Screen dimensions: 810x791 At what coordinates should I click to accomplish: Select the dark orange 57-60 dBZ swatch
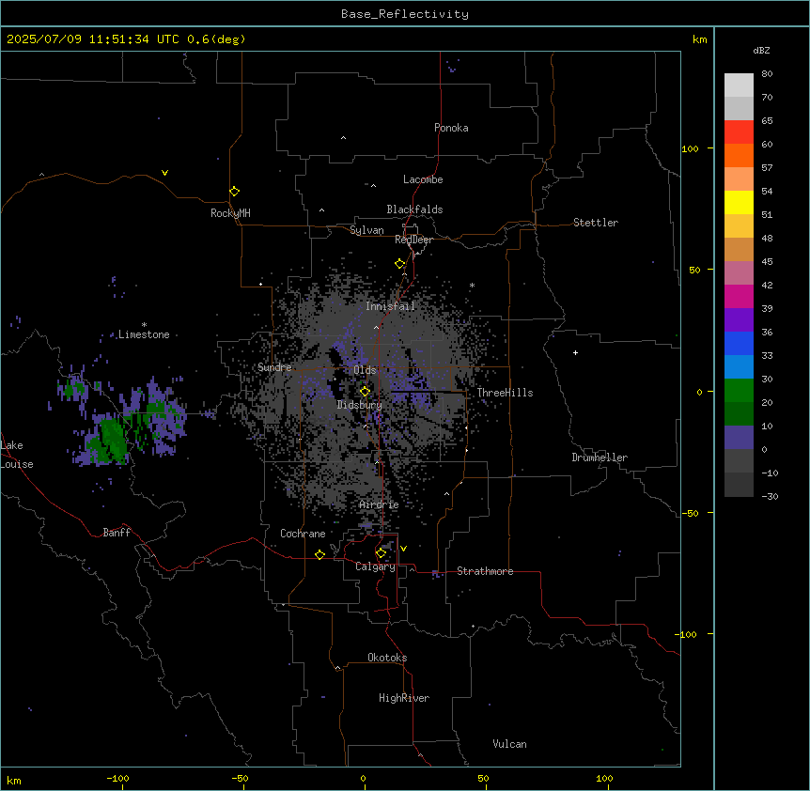[739, 155]
